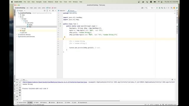The image size is (189, 106).
Task: Open the Problems tool window
Action: pos(44,102)
